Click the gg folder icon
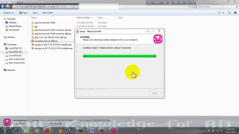Image resolution: width=239 pixels, height=134 pixels. click(32, 26)
